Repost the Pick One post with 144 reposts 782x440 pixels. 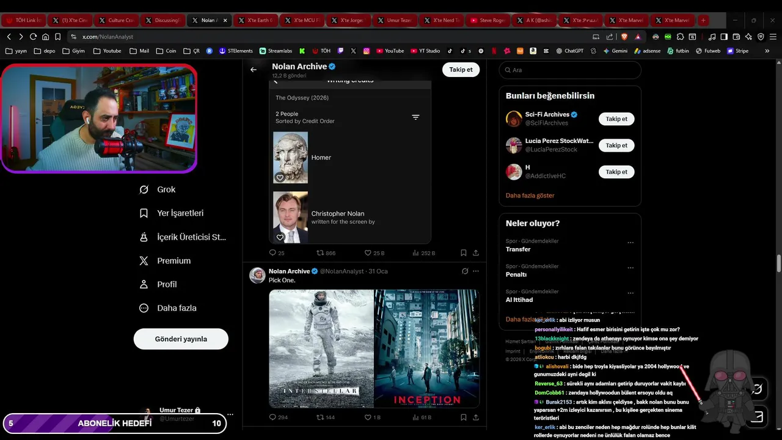326,417
